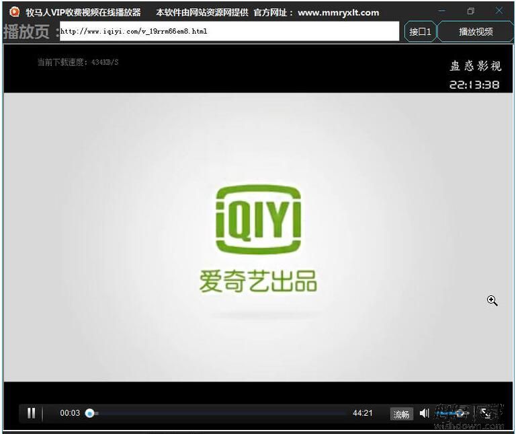
Task: Click the playback progress slider handle
Action: pyautogui.click(x=89, y=413)
